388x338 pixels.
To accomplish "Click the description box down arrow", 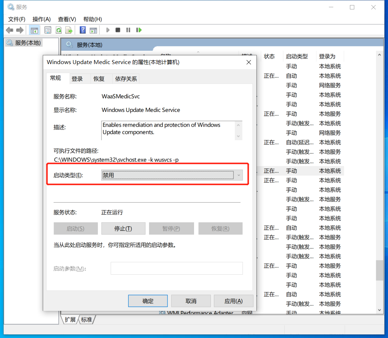I will pos(238,136).
